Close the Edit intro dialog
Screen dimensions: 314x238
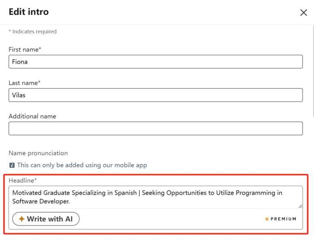coord(303,13)
